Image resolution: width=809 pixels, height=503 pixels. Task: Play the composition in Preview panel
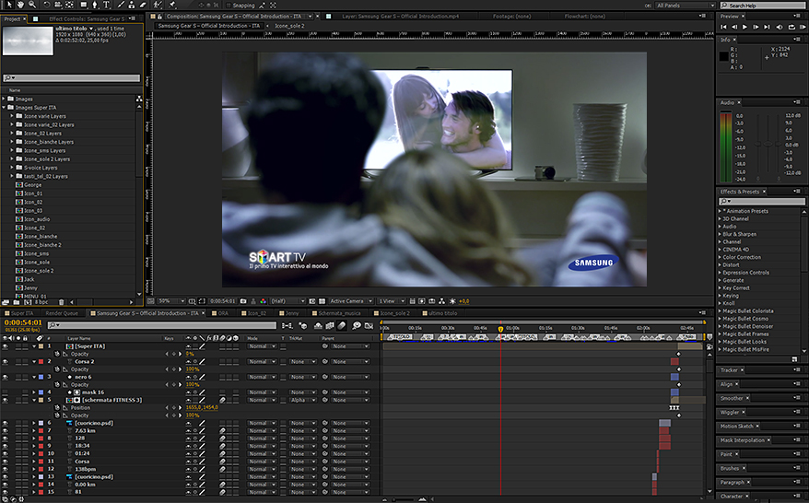[745, 27]
